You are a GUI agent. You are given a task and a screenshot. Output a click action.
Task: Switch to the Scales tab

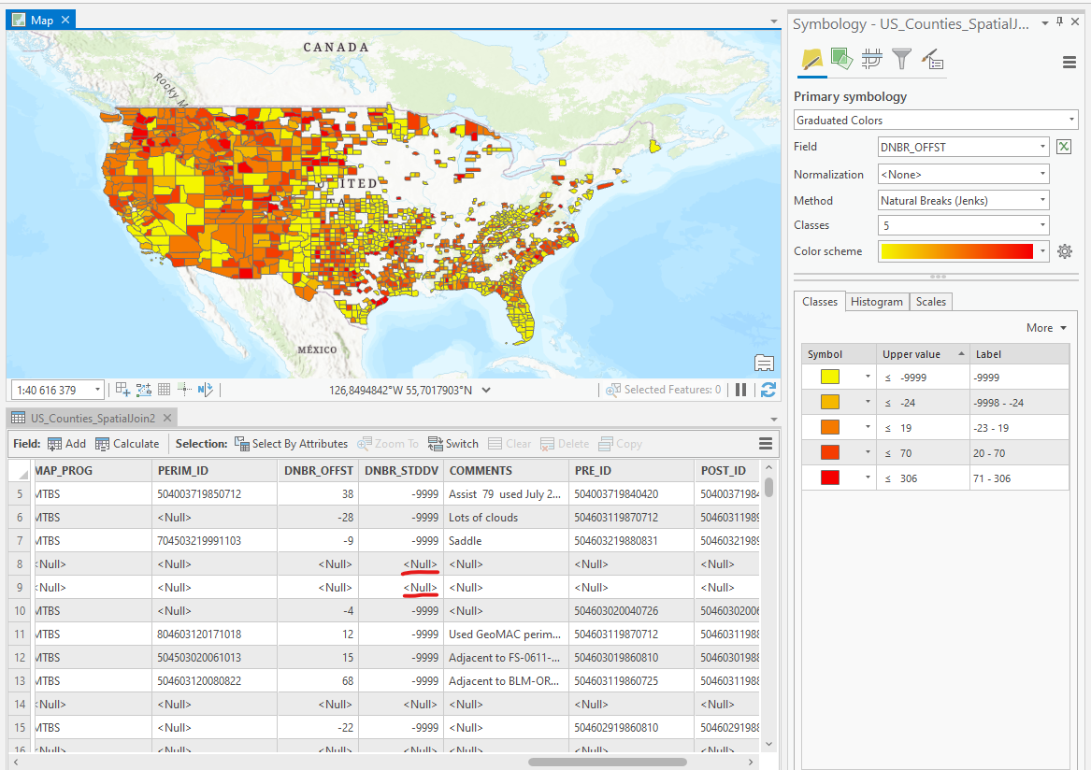[x=930, y=302]
